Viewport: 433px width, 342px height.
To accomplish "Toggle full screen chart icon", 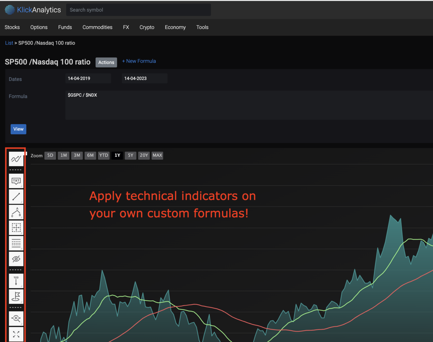I will [16, 334].
